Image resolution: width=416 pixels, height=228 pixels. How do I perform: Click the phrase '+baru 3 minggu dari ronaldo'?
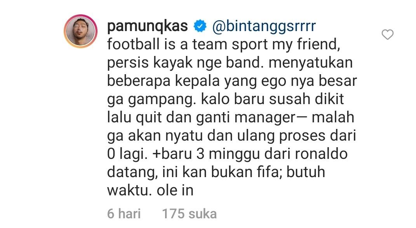(250, 154)
